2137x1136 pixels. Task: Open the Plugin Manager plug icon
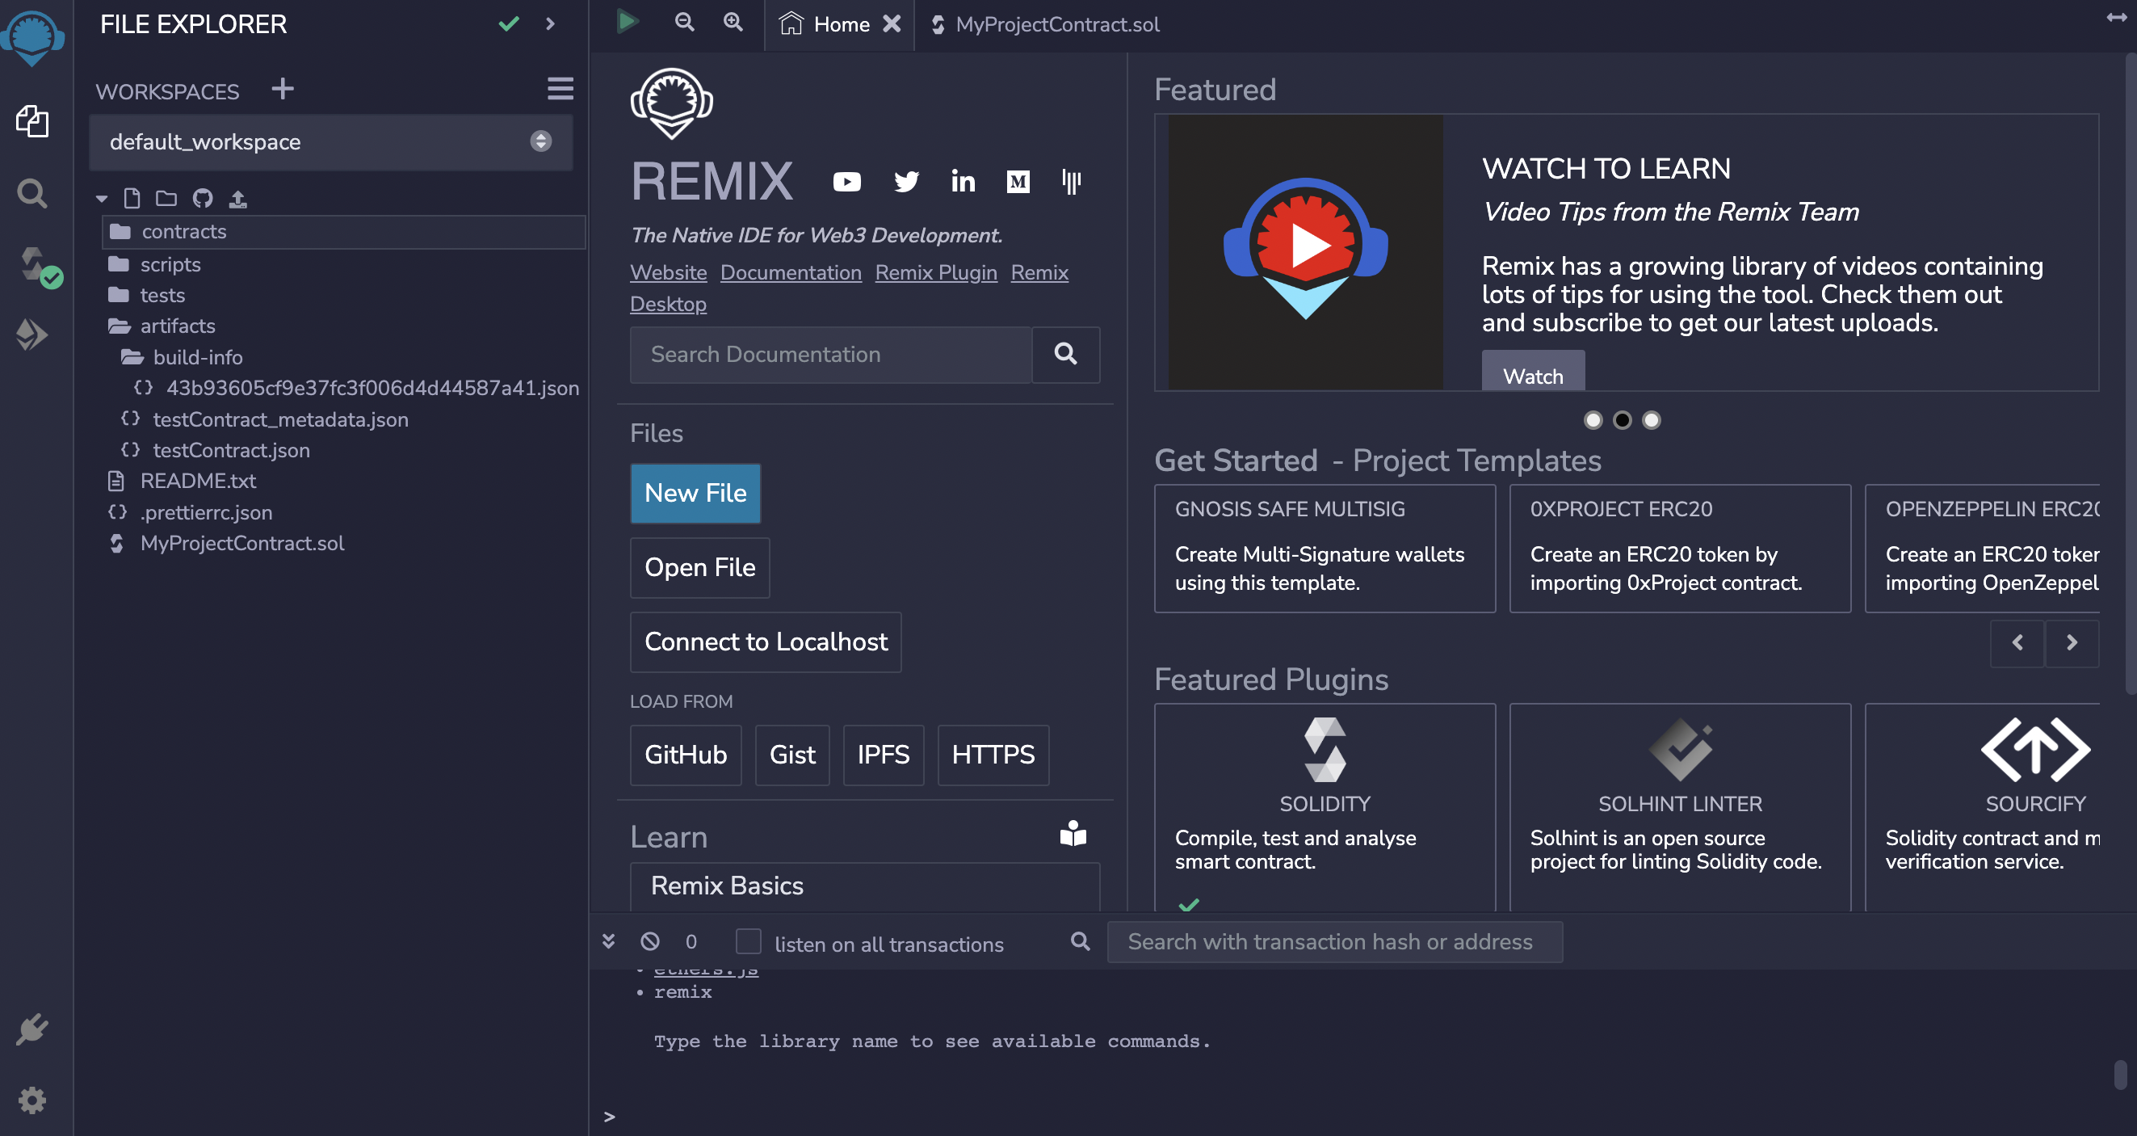(x=31, y=1030)
